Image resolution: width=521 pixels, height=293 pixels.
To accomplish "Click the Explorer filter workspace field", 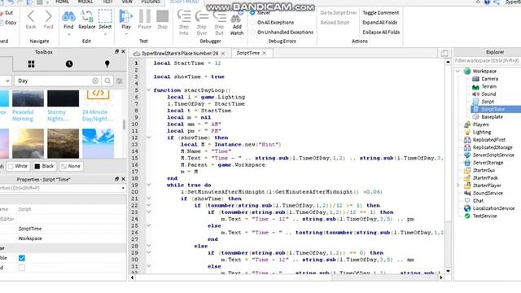I will 487,61.
